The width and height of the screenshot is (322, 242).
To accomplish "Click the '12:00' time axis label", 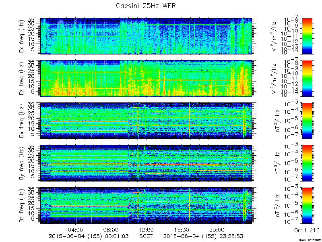I will coord(146,230).
